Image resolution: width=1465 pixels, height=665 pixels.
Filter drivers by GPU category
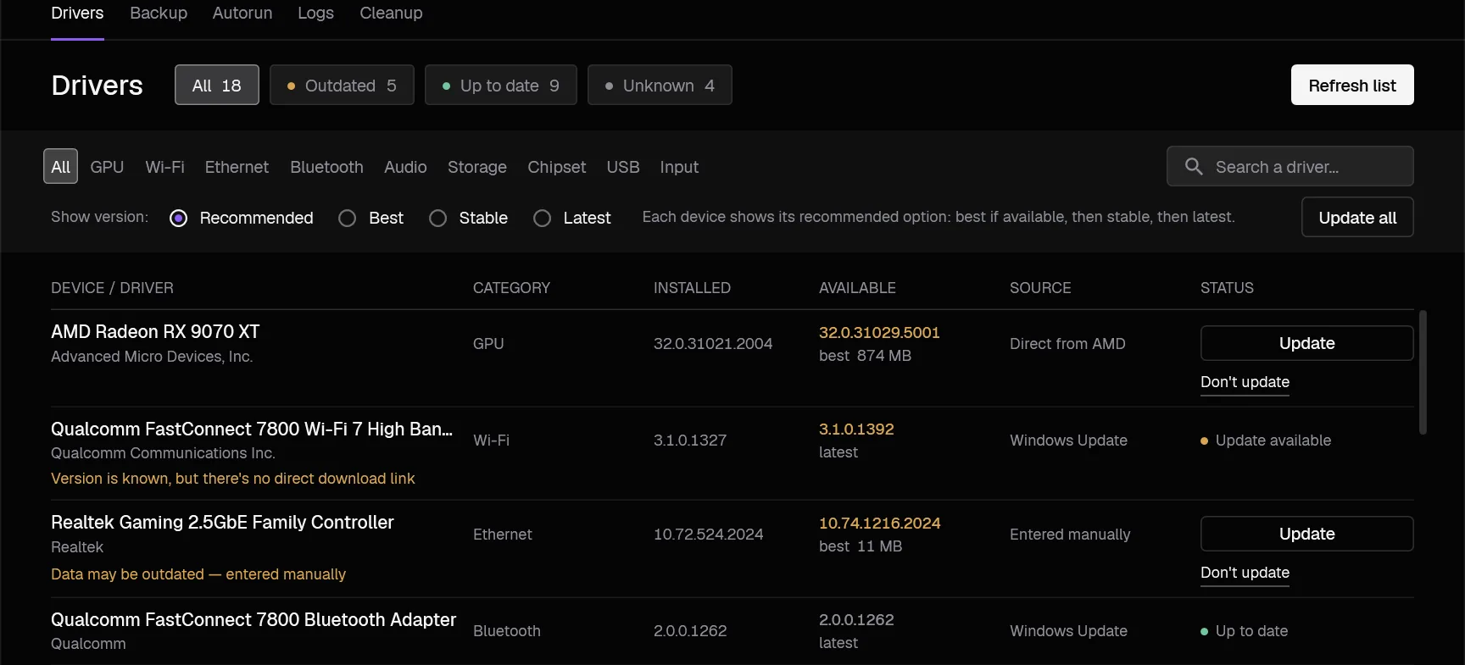(x=107, y=167)
